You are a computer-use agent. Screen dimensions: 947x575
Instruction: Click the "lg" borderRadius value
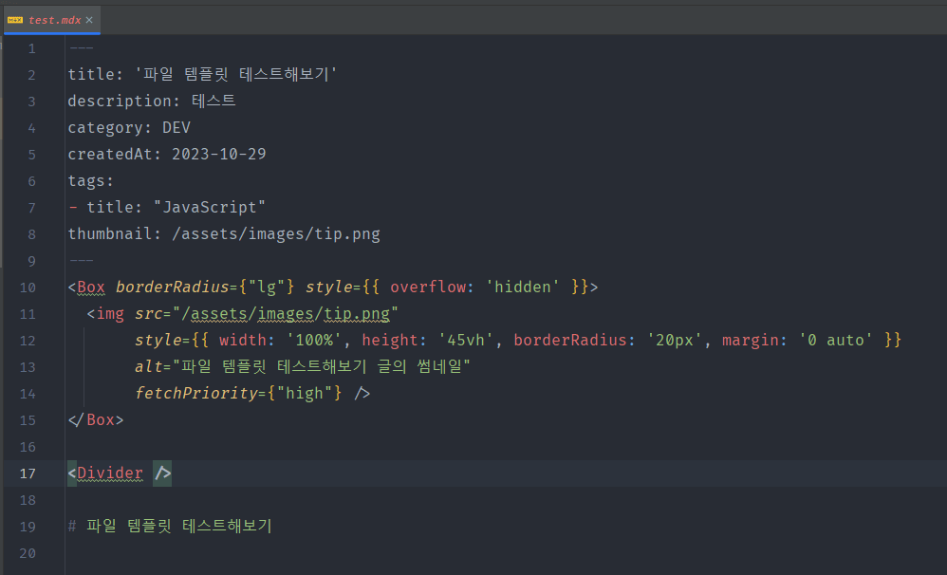pyautogui.click(x=267, y=287)
